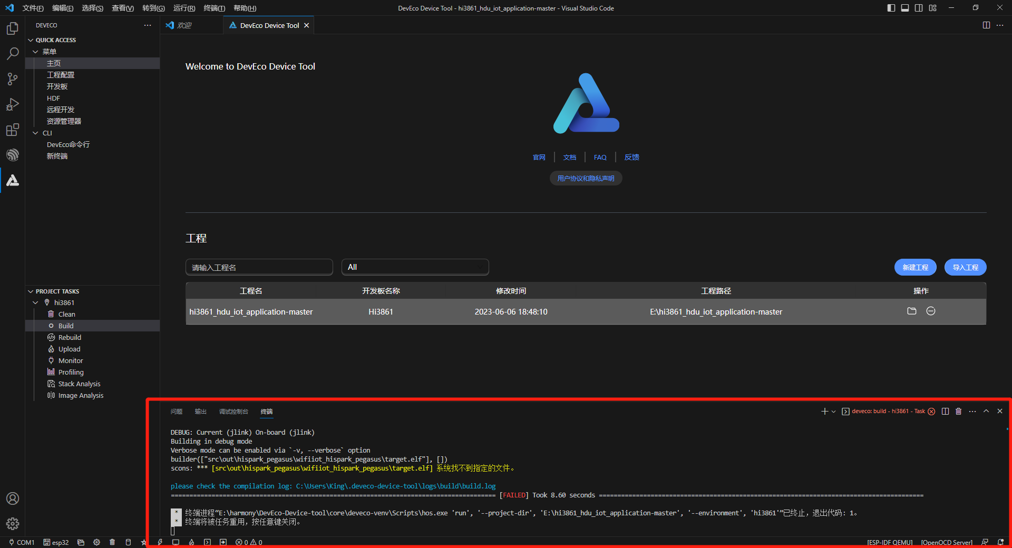
Task: Run Stack Analysis for the project
Action: [x=79, y=384]
